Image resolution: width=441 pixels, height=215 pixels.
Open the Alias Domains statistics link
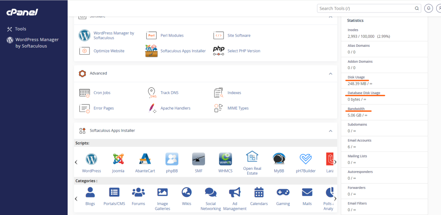(x=359, y=46)
